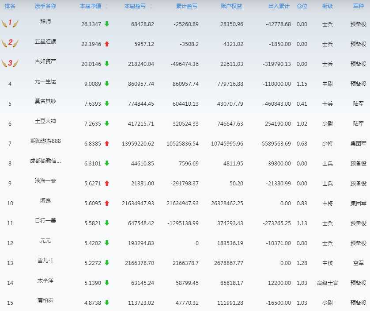Click the 仓位 column header
370x311 pixels.
pyautogui.click(x=302, y=6)
